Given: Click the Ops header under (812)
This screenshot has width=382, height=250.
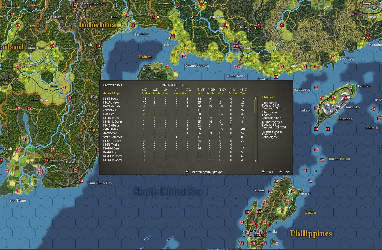Looking at the screenshot, I should point(242,93).
